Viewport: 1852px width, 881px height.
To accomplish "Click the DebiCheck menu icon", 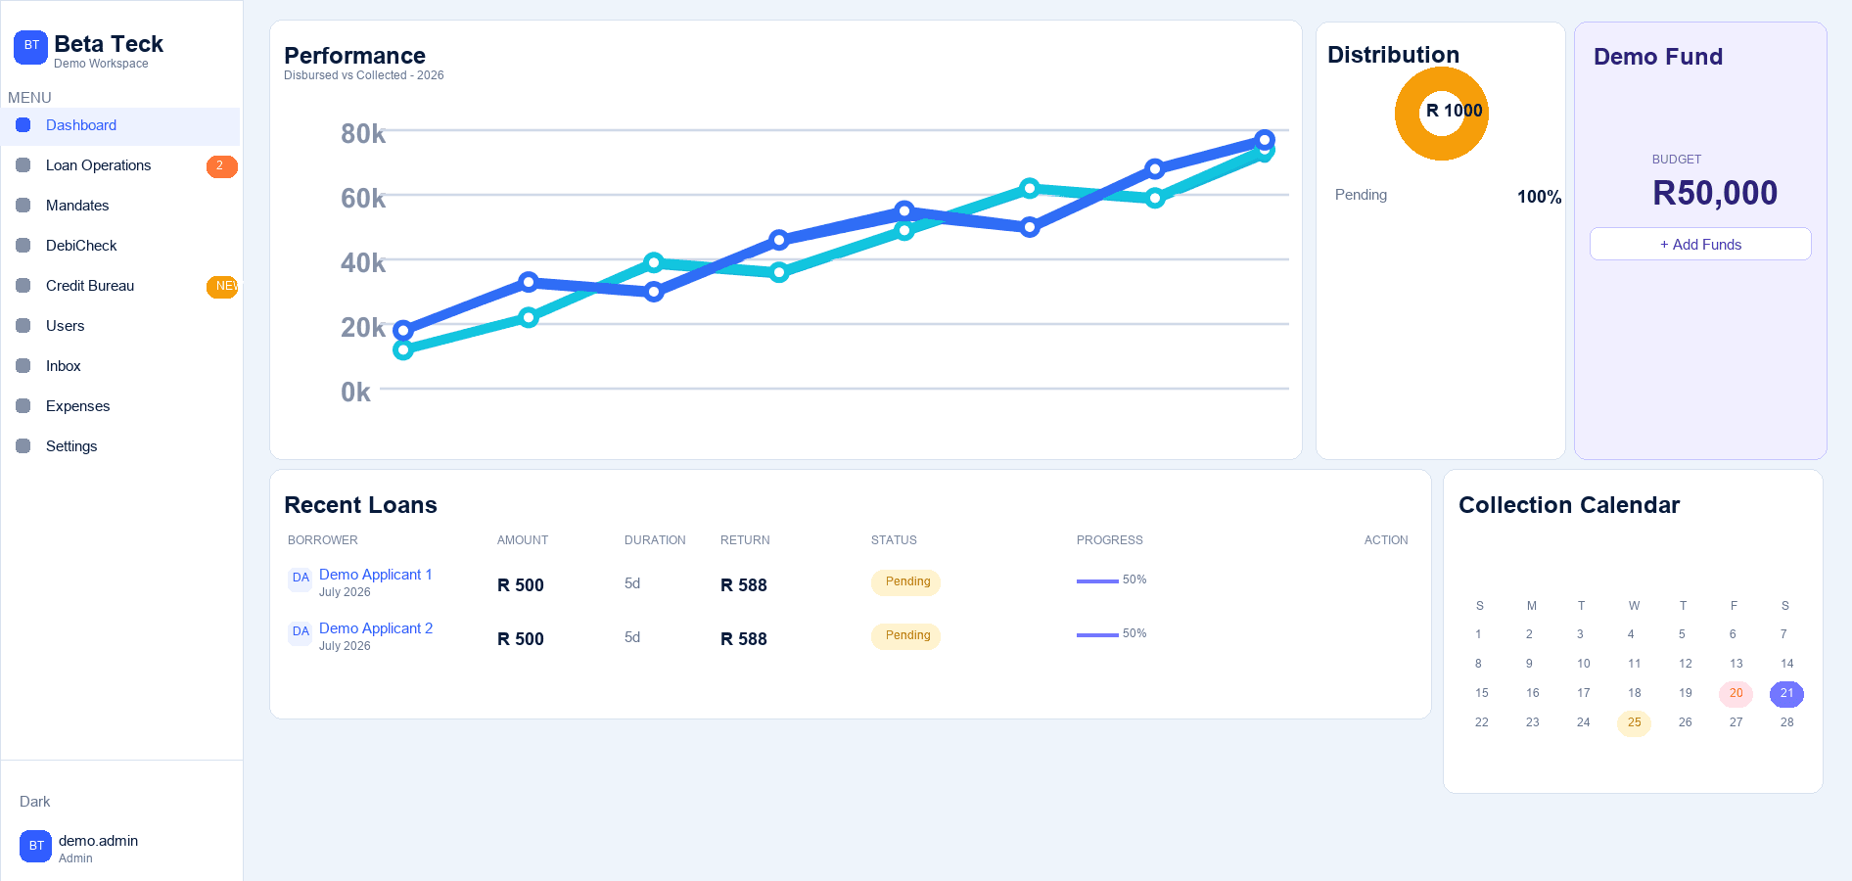I will tap(23, 246).
